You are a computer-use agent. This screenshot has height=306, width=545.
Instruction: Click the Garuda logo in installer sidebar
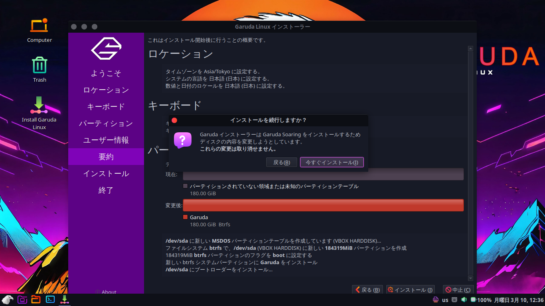(x=106, y=48)
